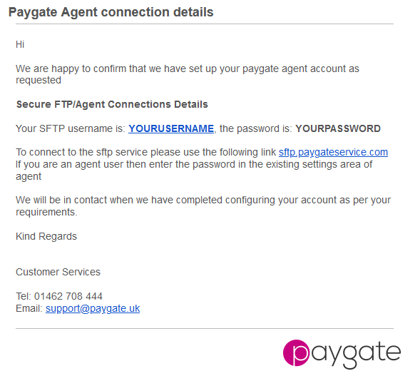Click the 'Your SFTP username is:' label
Viewport: 410px width, 381px height.
coord(71,128)
